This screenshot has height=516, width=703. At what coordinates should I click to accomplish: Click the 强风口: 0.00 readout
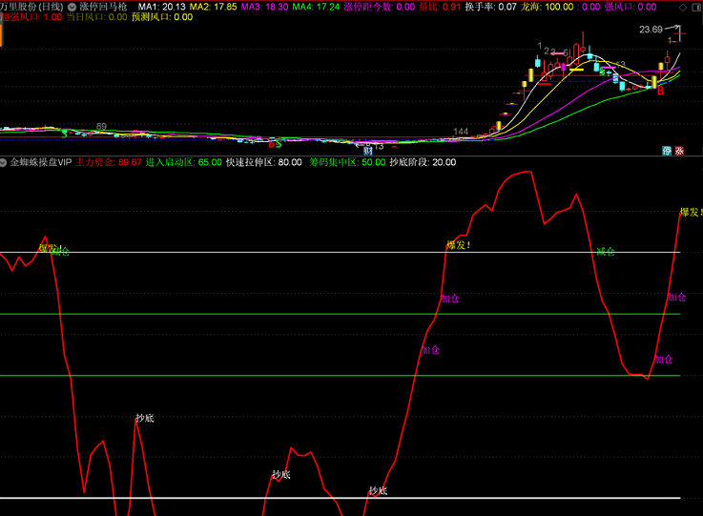631,7
